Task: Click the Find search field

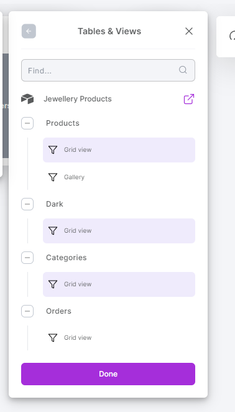Action: click(x=108, y=70)
